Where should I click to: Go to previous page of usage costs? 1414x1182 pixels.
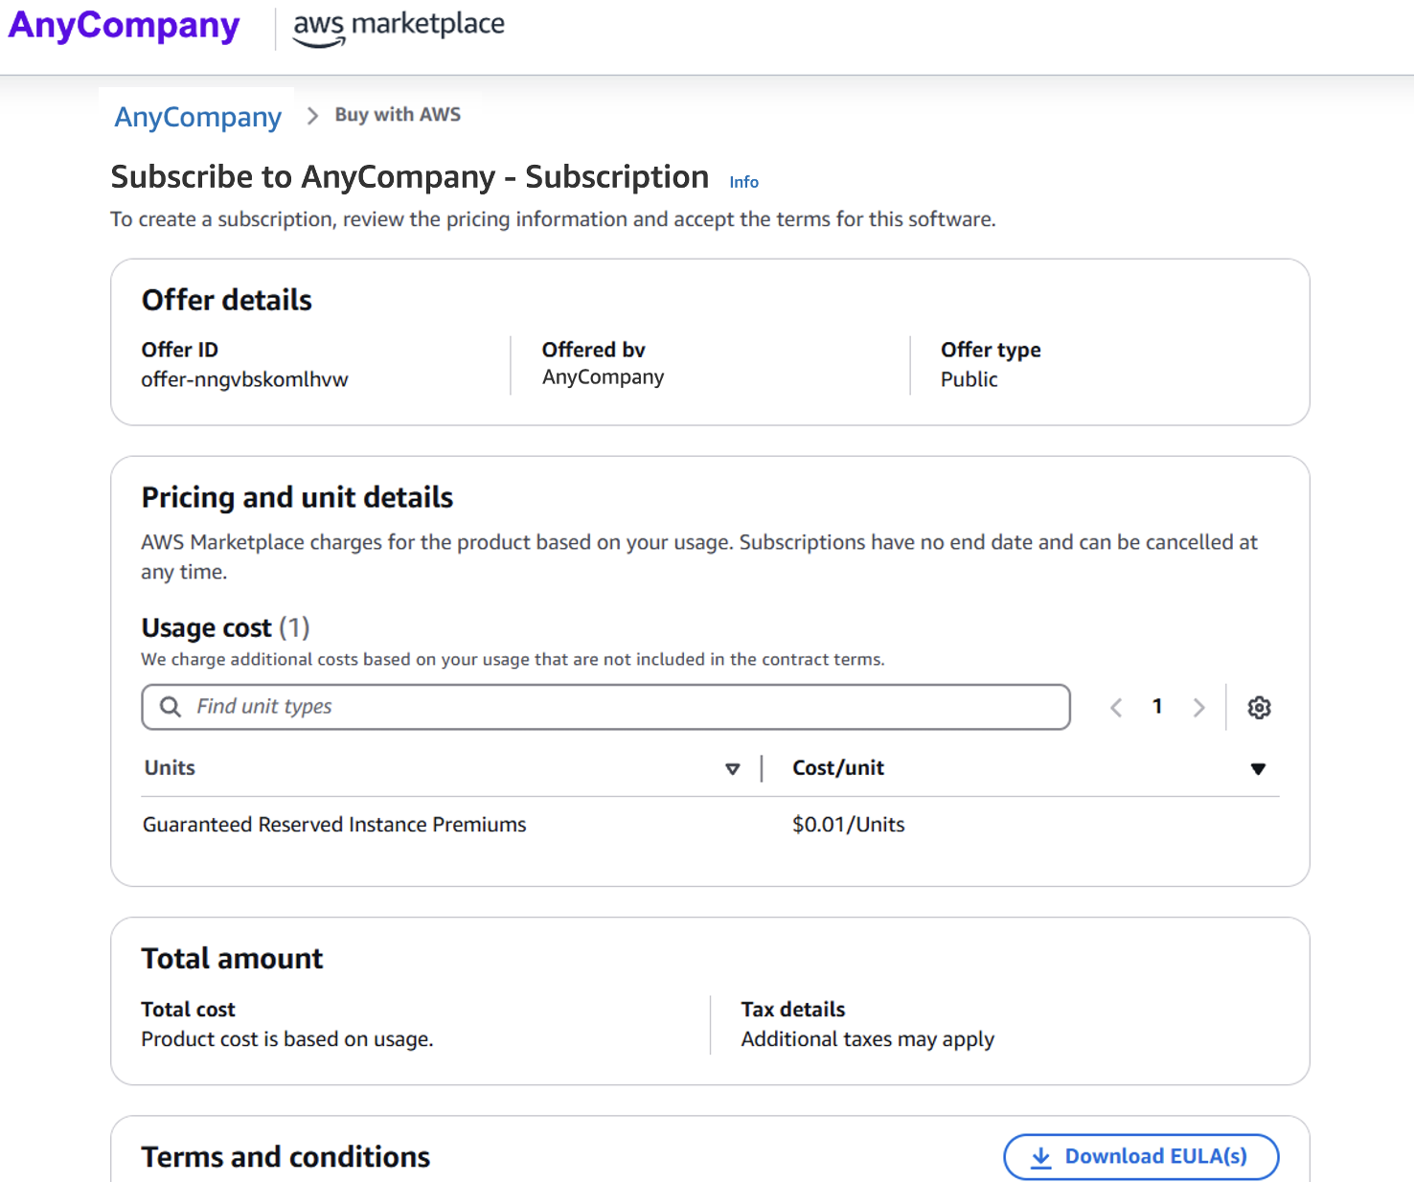point(1116,708)
